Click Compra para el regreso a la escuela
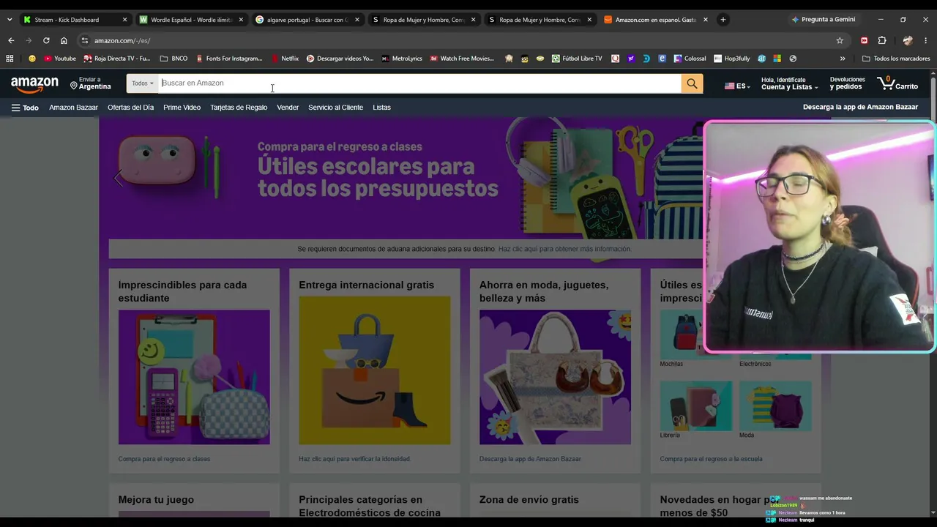 (711, 459)
